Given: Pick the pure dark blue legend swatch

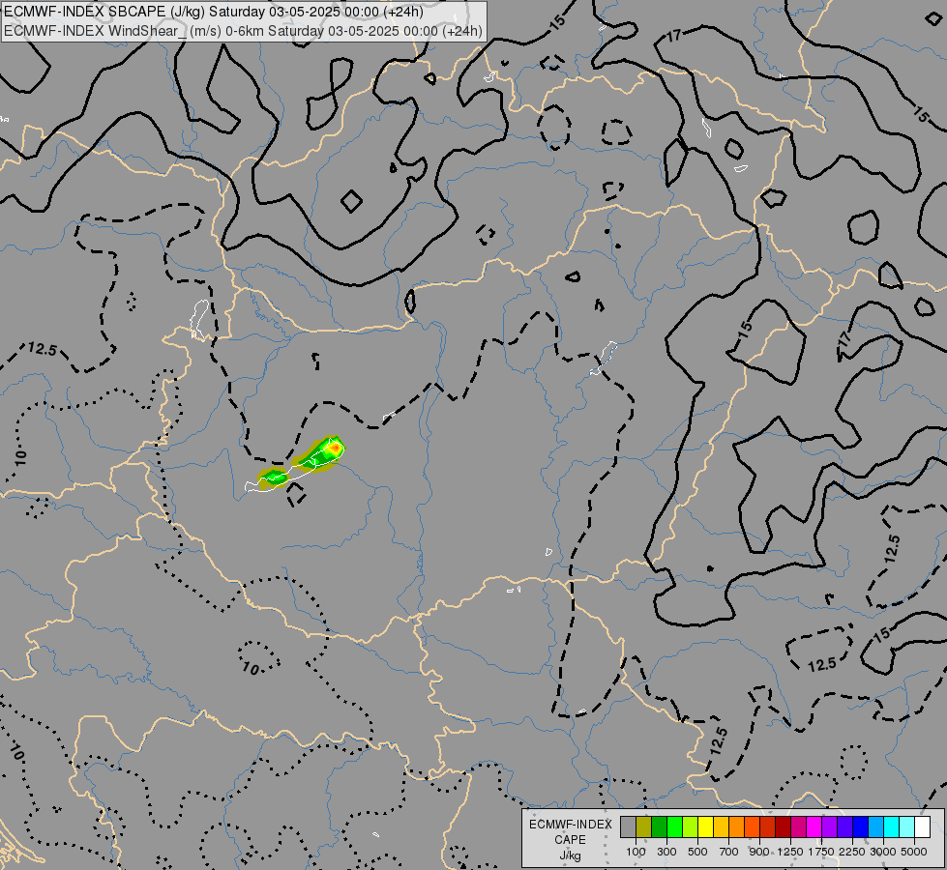Looking at the screenshot, I should [x=860, y=827].
